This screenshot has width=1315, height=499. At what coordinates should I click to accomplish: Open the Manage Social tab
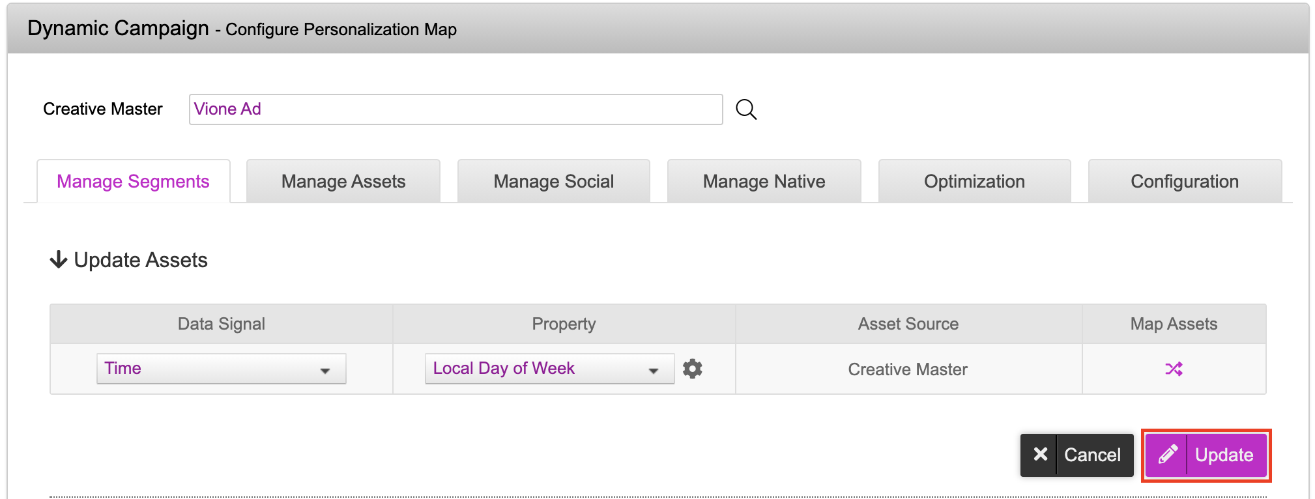click(553, 182)
